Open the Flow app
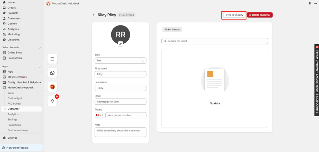 (10, 72)
